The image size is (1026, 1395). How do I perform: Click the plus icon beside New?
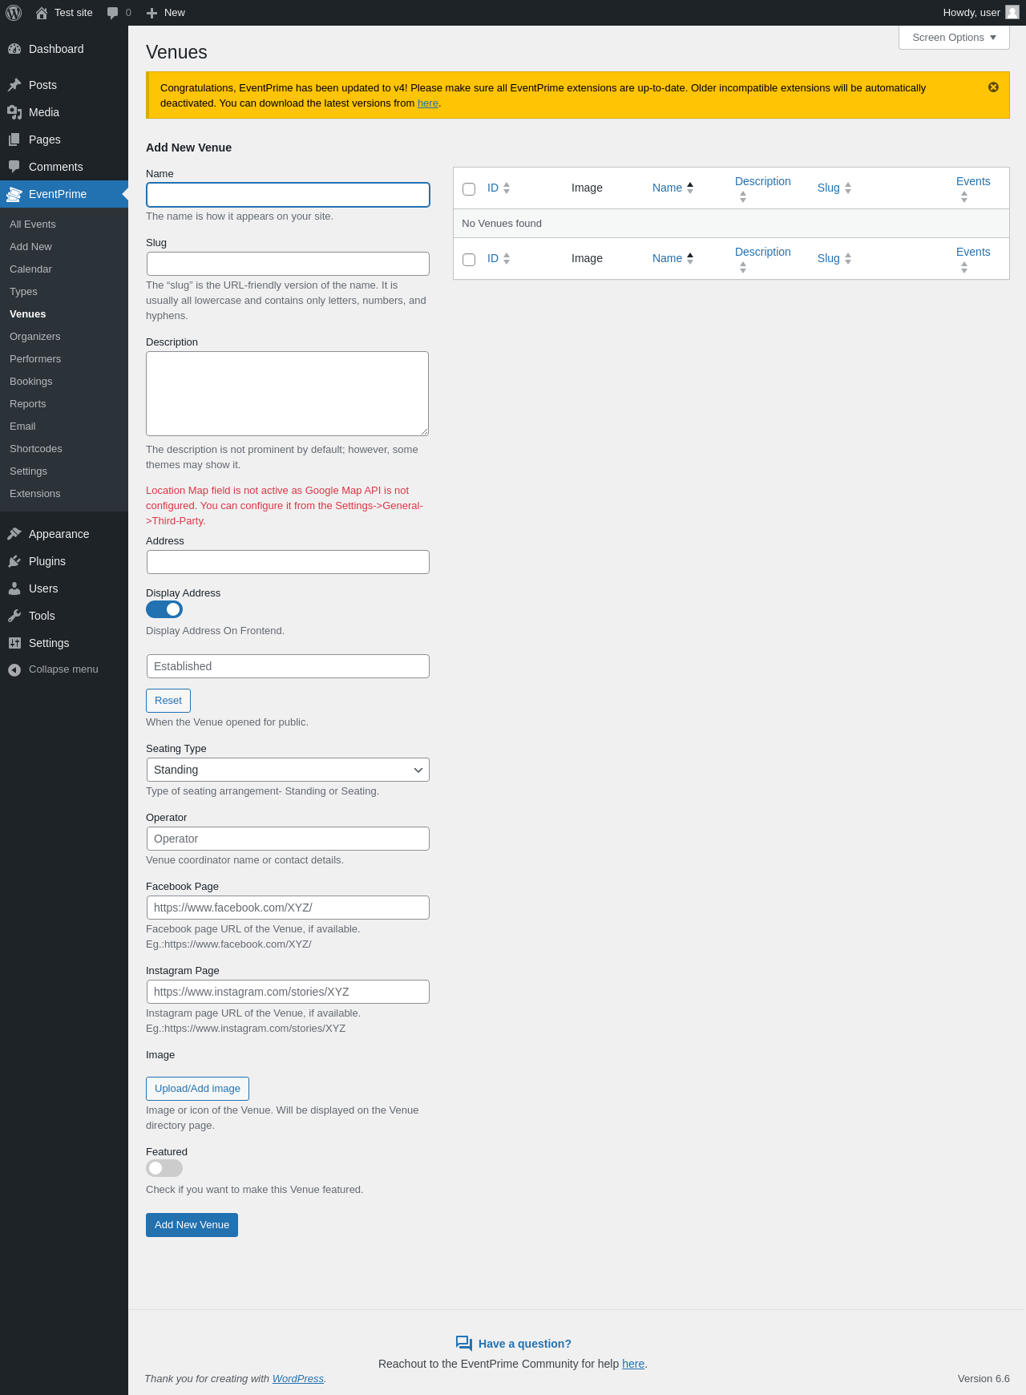[x=151, y=13]
